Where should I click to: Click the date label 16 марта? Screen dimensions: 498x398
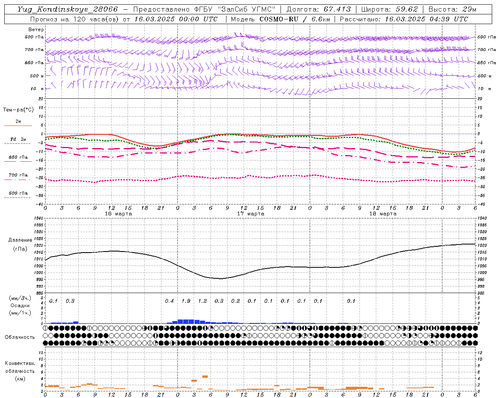pyautogui.click(x=119, y=214)
